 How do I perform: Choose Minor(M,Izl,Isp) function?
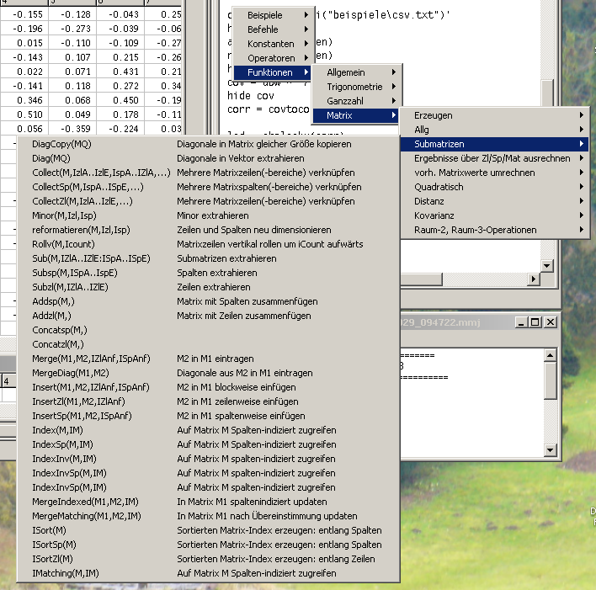coord(208,215)
